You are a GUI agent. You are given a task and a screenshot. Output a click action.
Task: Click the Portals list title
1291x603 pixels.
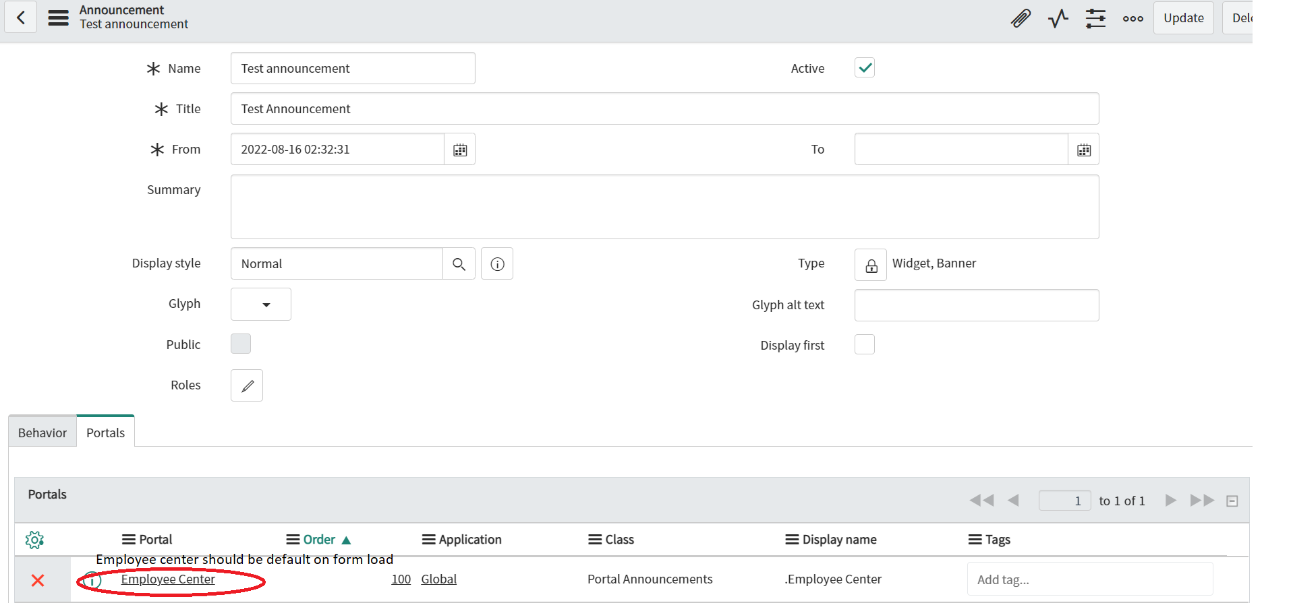coord(47,495)
